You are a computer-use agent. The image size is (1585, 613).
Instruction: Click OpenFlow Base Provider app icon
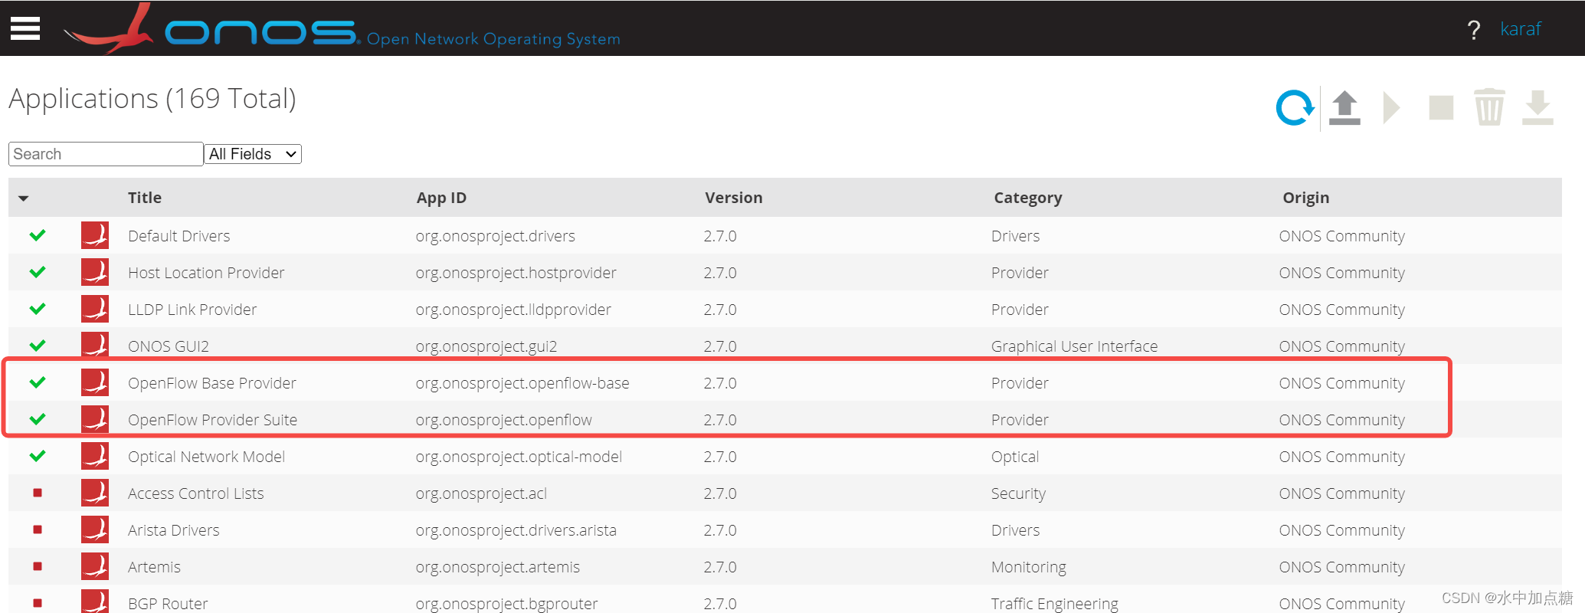(95, 382)
